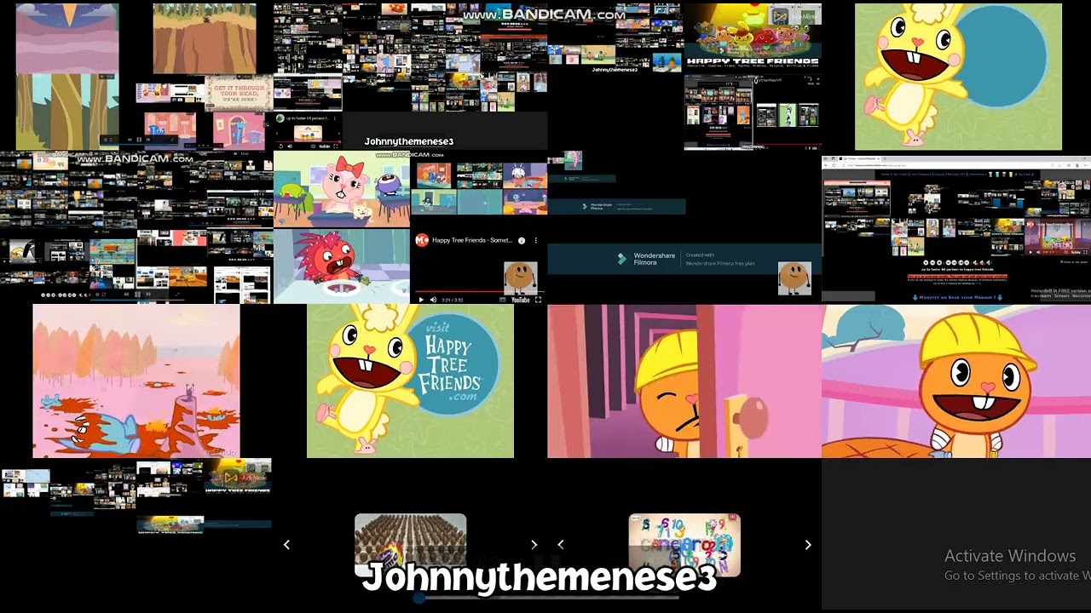The height and width of the screenshot is (613, 1091).
Task: Open the info icon beside the Happy Tree Friends title
Action: click(x=522, y=240)
